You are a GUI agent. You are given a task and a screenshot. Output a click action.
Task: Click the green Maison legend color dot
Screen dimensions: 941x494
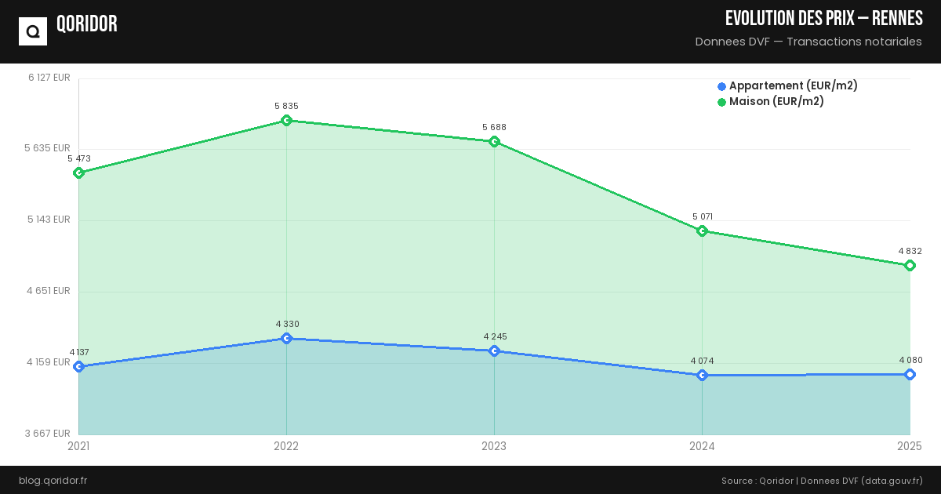(721, 102)
